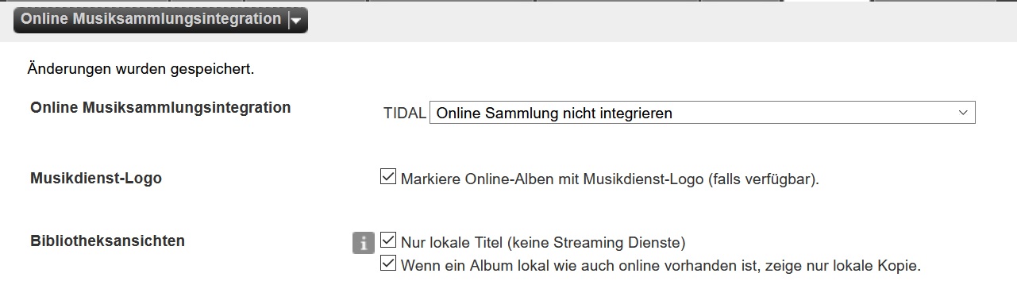1017x308 pixels.
Task: Click the bold 'Musikdienst-Logo' setting heading
Action: point(96,179)
